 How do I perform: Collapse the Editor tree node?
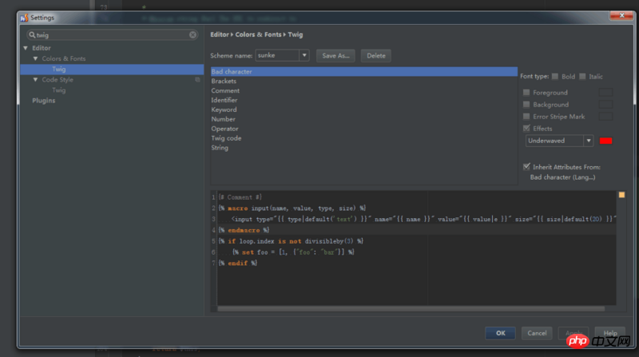coord(26,48)
